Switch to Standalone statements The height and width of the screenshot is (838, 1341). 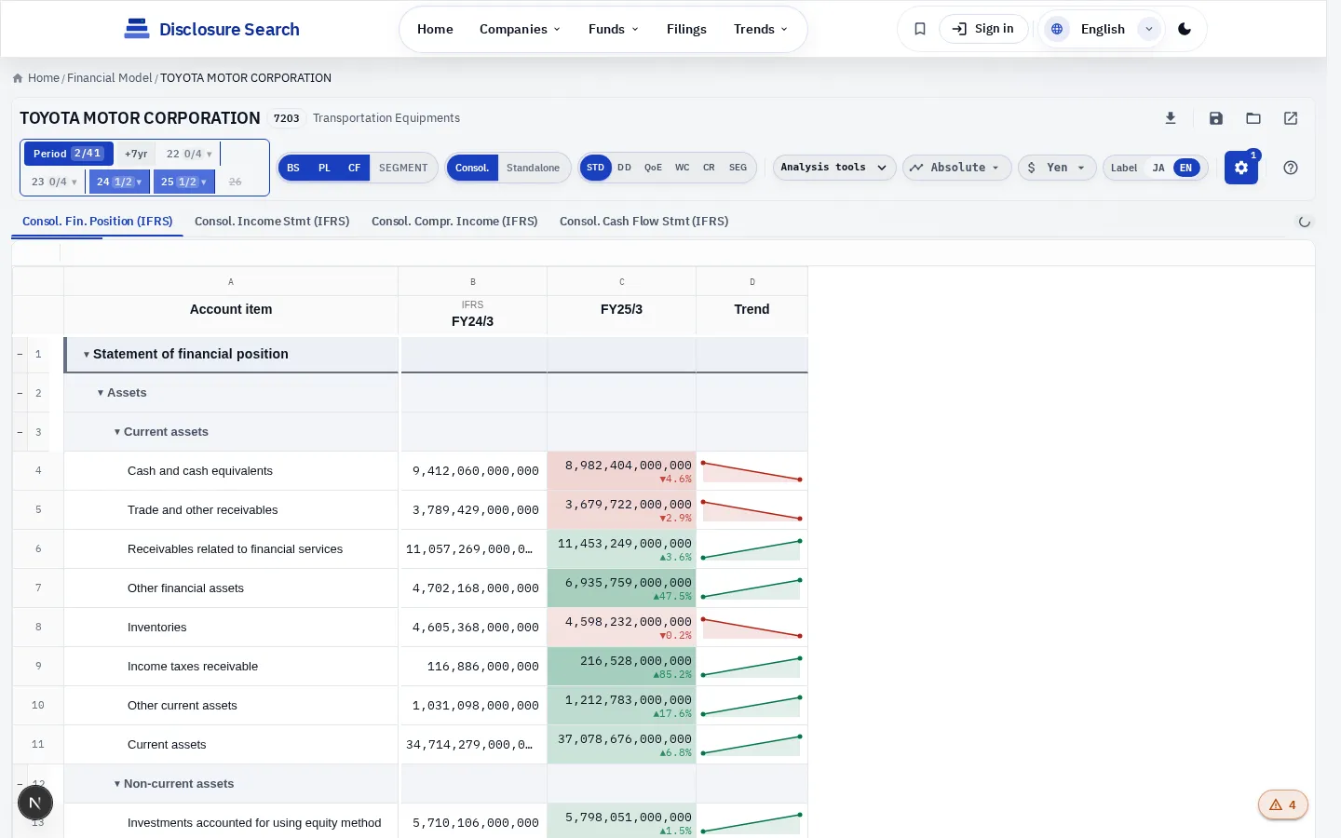click(533, 168)
